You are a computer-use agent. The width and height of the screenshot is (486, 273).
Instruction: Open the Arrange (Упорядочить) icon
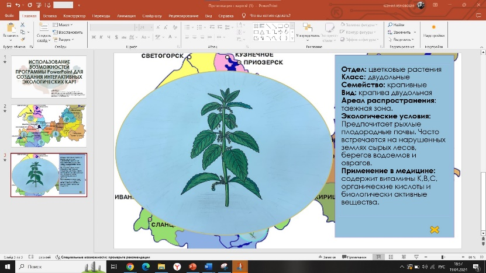308,28
